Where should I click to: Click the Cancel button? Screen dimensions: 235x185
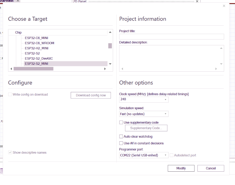point(211,168)
